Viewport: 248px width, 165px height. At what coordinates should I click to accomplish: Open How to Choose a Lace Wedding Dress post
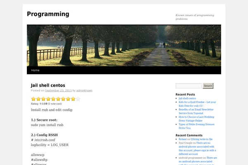point(196,119)
